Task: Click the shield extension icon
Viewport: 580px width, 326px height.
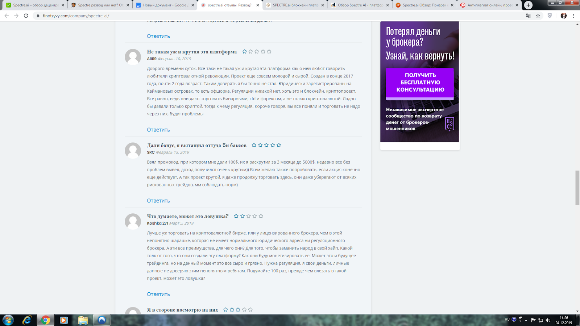Action: point(550,16)
